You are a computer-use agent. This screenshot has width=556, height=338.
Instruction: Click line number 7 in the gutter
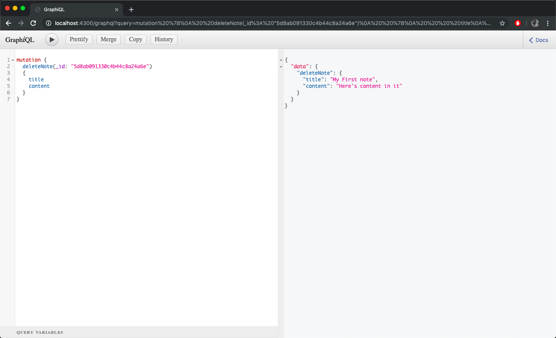(x=8, y=99)
